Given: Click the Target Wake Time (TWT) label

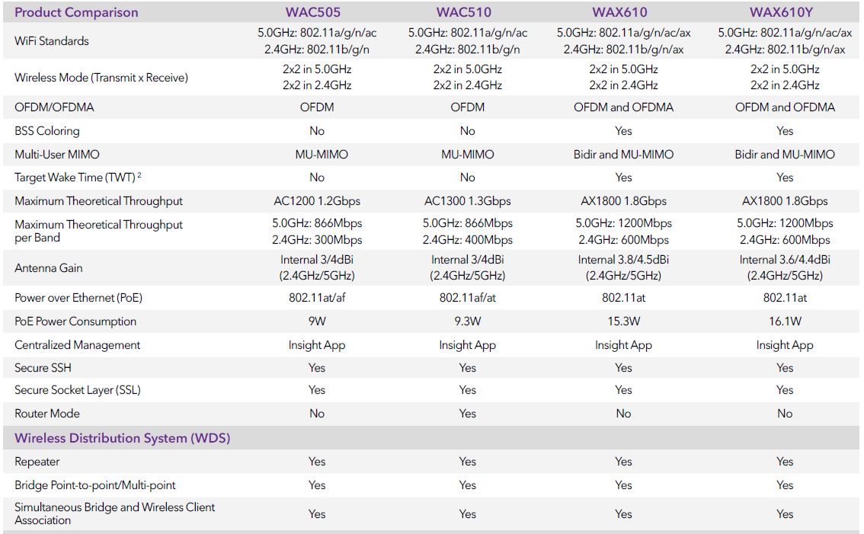Looking at the screenshot, I should point(75,177).
